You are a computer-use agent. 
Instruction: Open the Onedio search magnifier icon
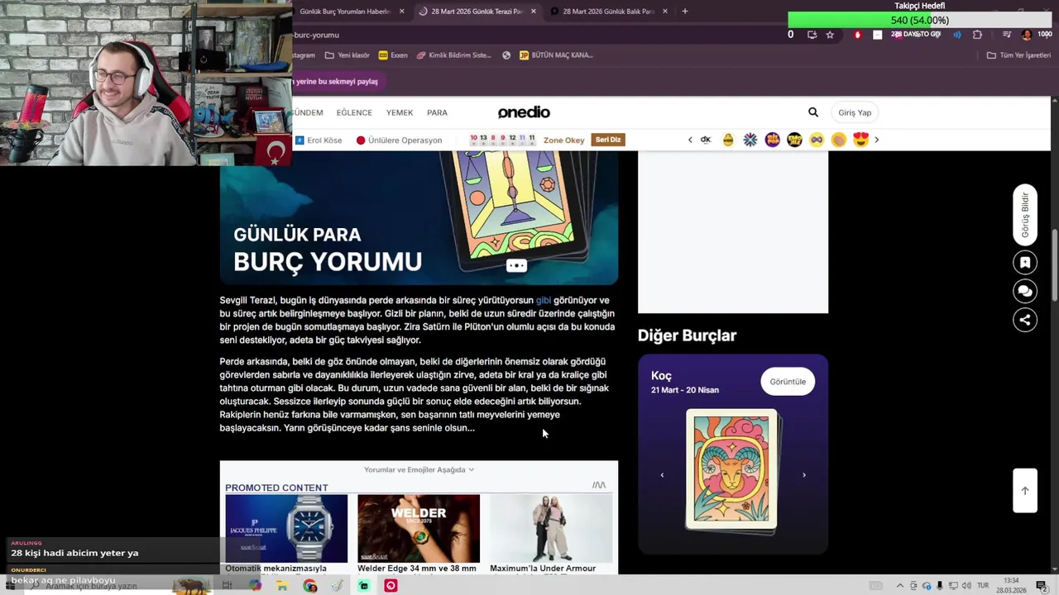click(x=813, y=112)
